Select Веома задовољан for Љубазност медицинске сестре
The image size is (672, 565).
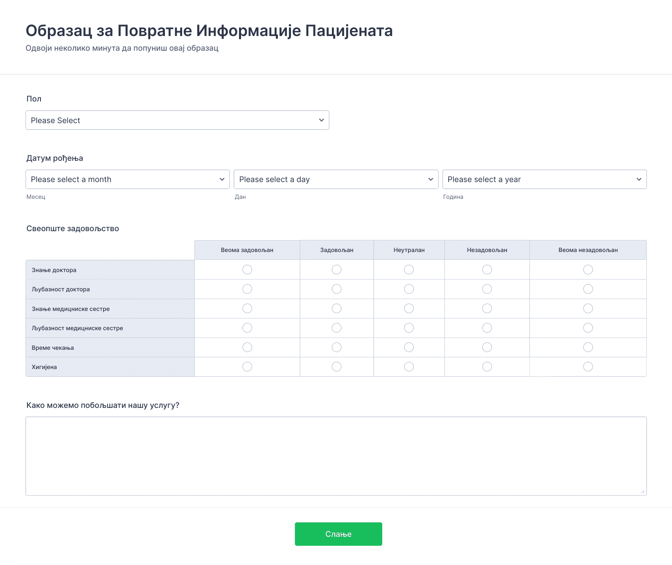point(247,328)
